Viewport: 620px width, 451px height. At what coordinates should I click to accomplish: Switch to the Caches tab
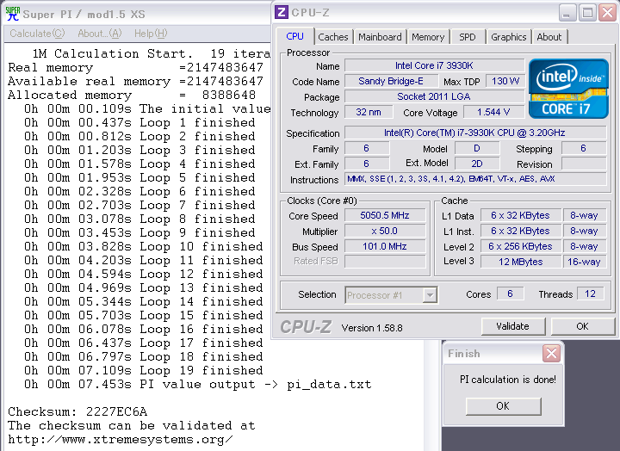pos(333,37)
